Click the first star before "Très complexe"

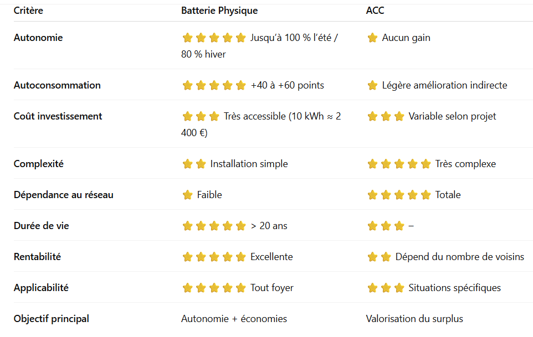[372, 164]
